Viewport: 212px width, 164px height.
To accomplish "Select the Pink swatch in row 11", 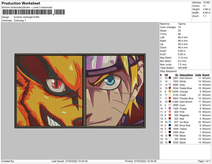I will point(170,112).
